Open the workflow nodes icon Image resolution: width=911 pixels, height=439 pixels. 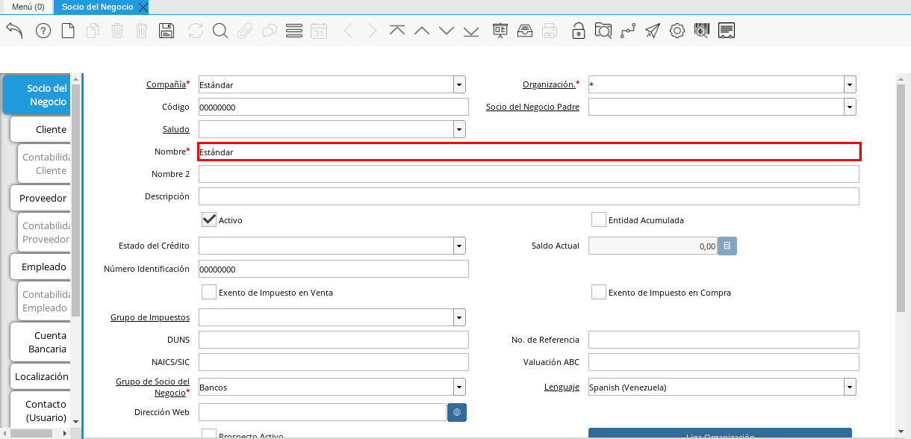(628, 31)
